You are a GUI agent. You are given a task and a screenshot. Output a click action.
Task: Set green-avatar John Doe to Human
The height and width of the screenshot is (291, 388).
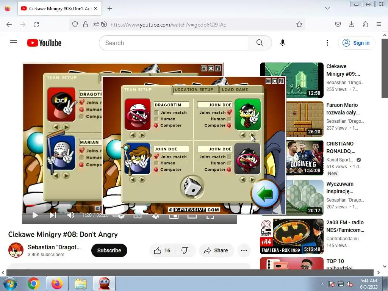pyautogui.click(x=229, y=119)
